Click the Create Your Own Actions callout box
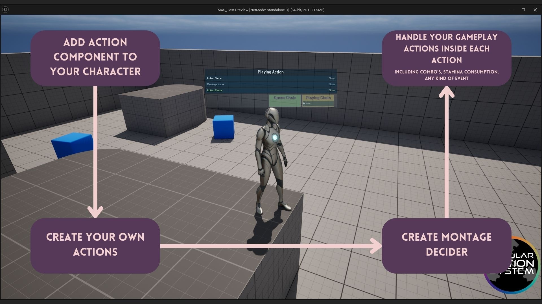 pyautogui.click(x=95, y=245)
